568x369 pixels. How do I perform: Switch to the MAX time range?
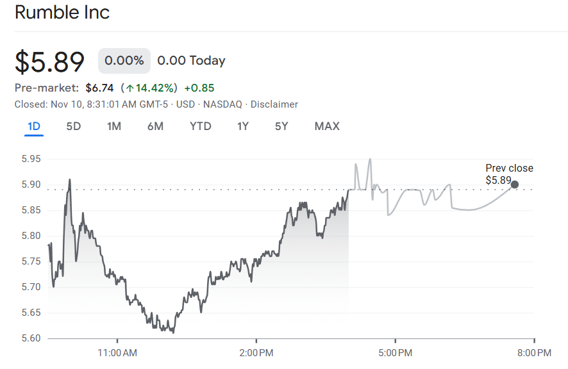[326, 126]
